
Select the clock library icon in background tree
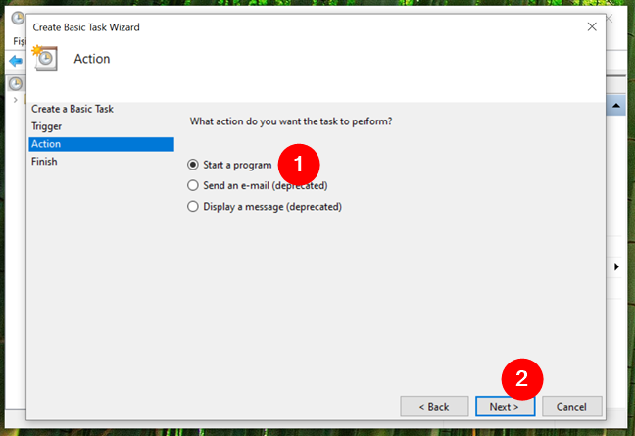point(16,83)
